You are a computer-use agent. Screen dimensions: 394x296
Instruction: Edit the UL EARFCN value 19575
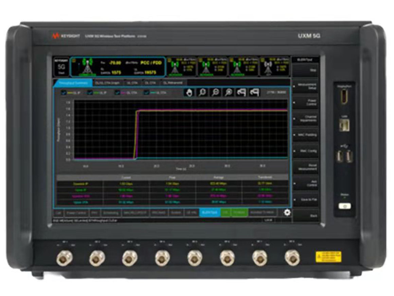[x=150, y=73]
